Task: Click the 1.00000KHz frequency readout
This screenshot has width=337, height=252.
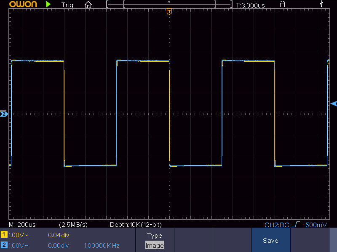Action: tap(102, 245)
